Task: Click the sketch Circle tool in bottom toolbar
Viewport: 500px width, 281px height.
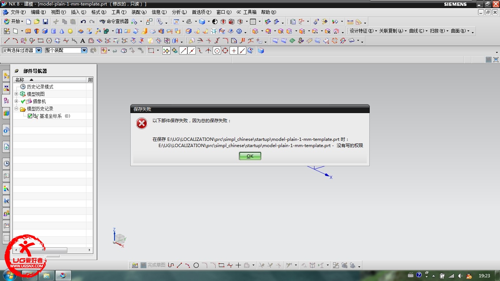Action: click(x=196, y=265)
